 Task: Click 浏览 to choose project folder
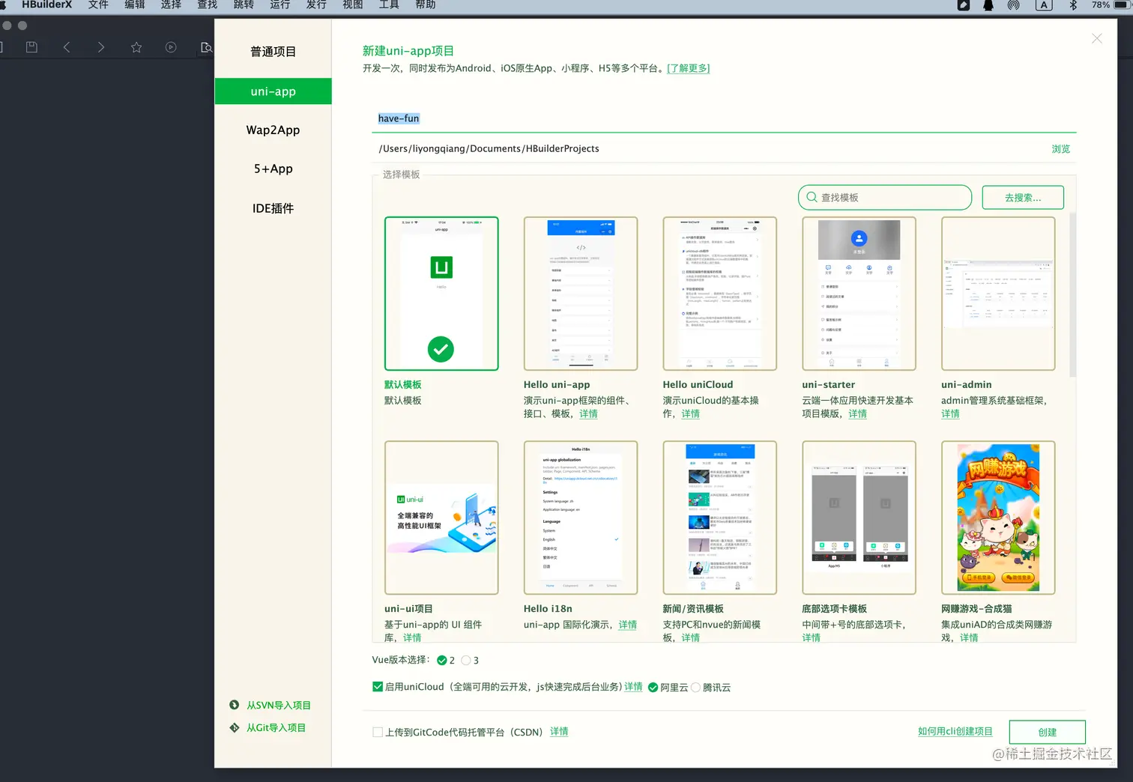click(x=1060, y=149)
